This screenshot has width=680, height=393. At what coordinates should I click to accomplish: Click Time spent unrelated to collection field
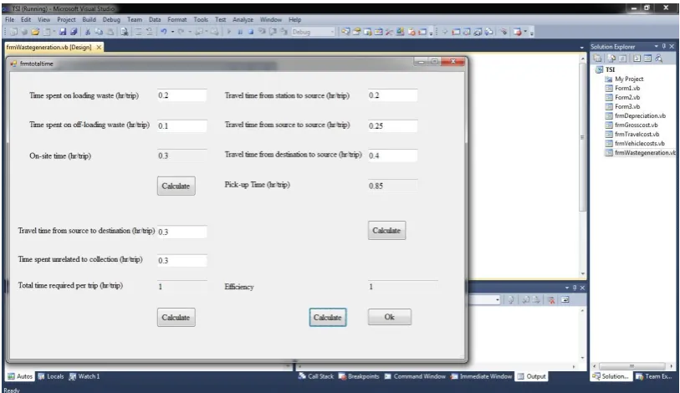182,260
